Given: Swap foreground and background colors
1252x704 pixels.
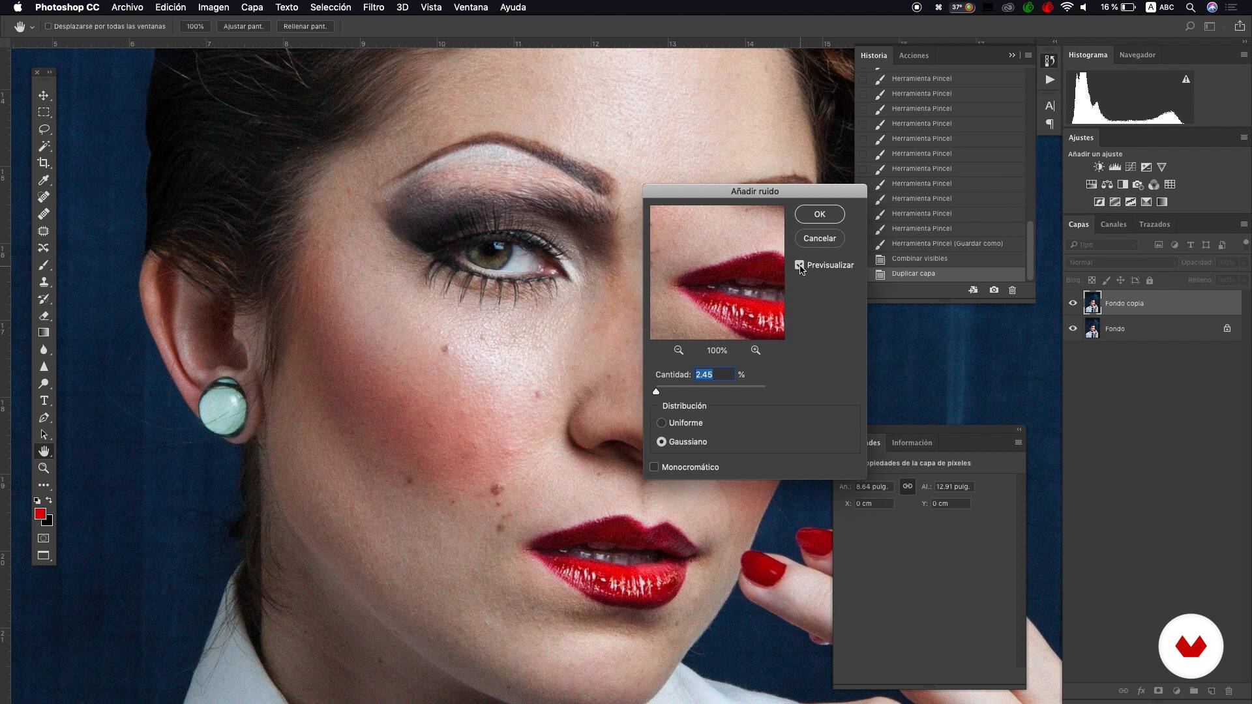Looking at the screenshot, I should tap(49, 501).
